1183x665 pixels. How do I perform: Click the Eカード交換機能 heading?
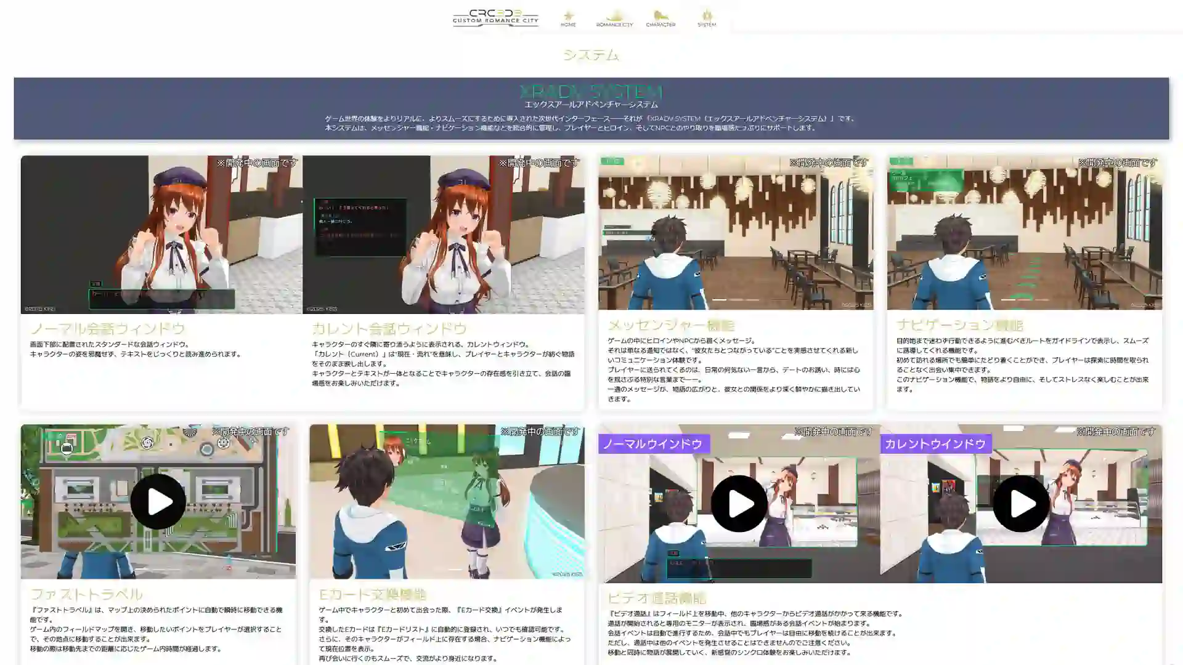click(x=372, y=594)
